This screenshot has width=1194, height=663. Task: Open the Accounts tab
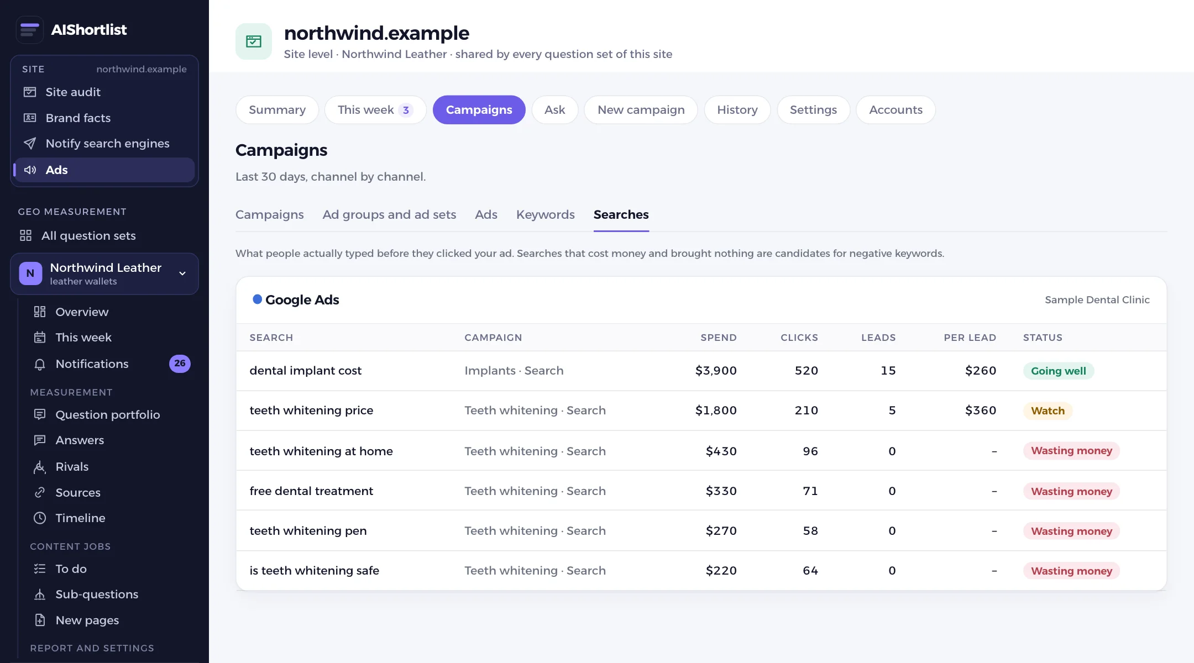[896, 110]
